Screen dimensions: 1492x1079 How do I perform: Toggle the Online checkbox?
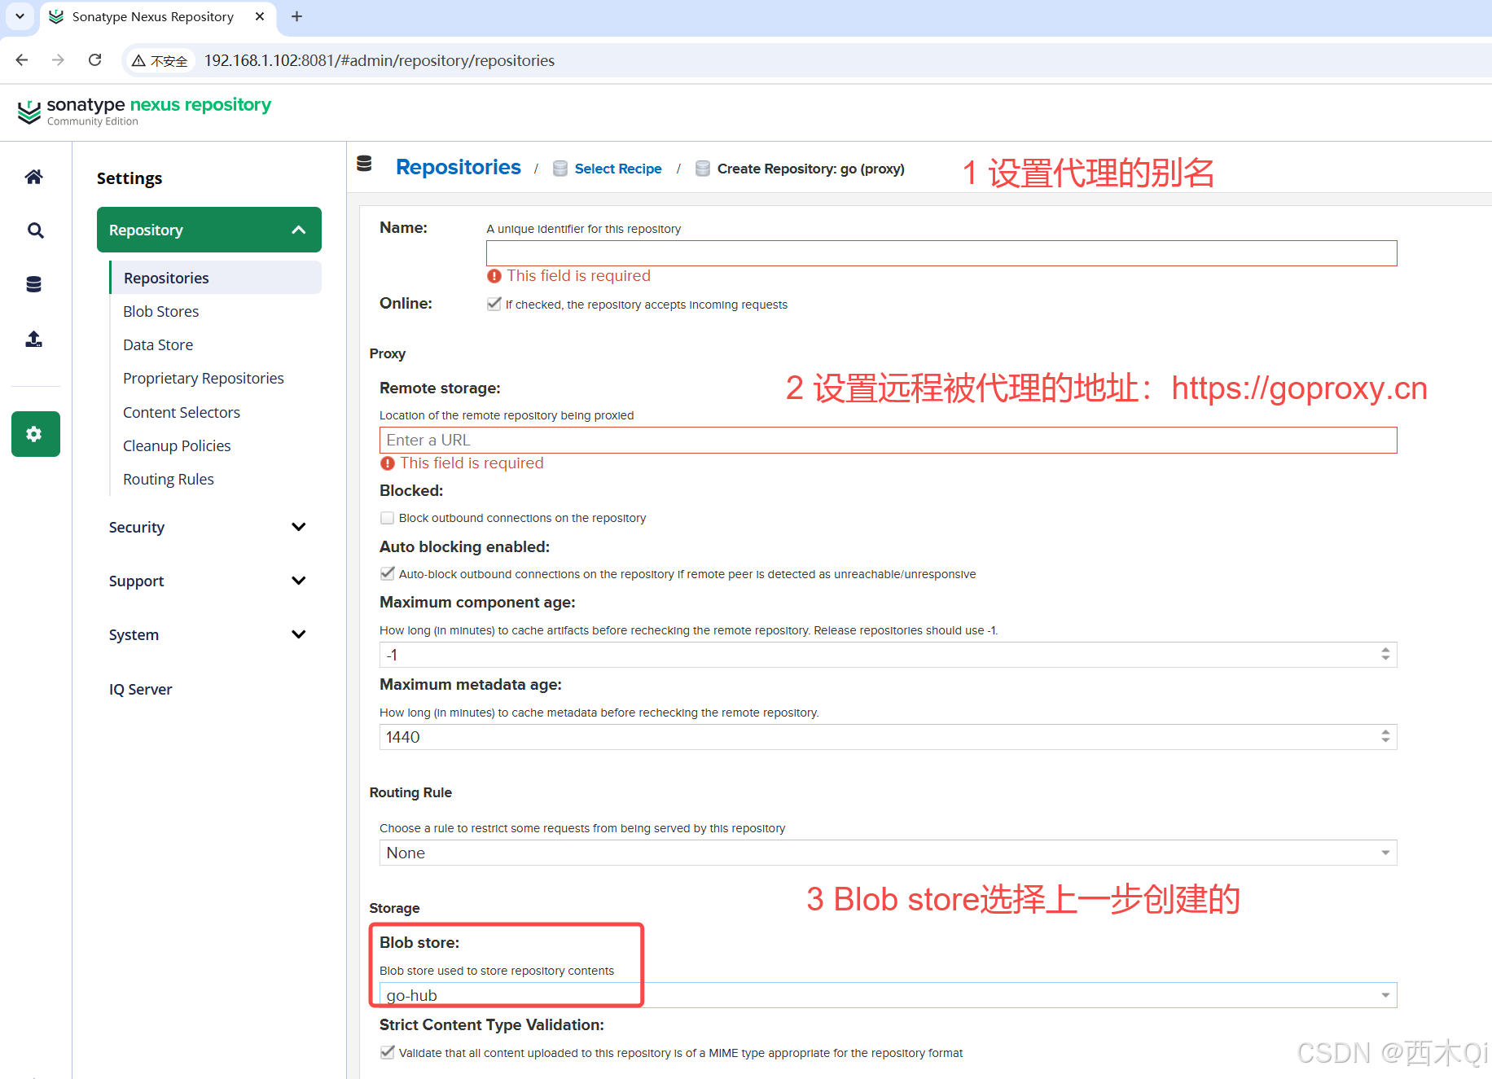(x=494, y=304)
